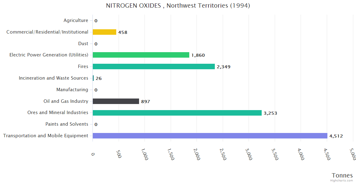Select the Fires bar
The image size is (356, 183).
point(154,66)
